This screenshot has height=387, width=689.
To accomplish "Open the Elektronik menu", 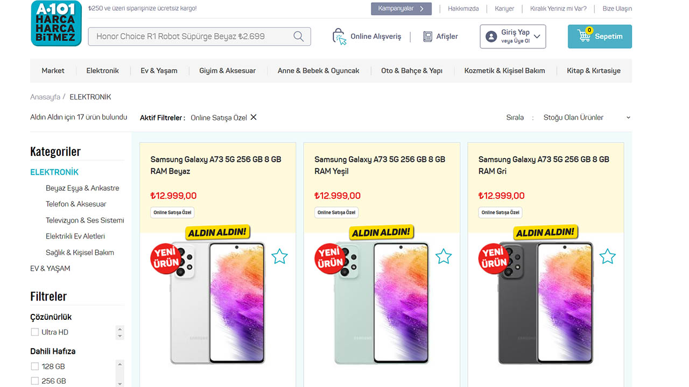I will tap(102, 70).
